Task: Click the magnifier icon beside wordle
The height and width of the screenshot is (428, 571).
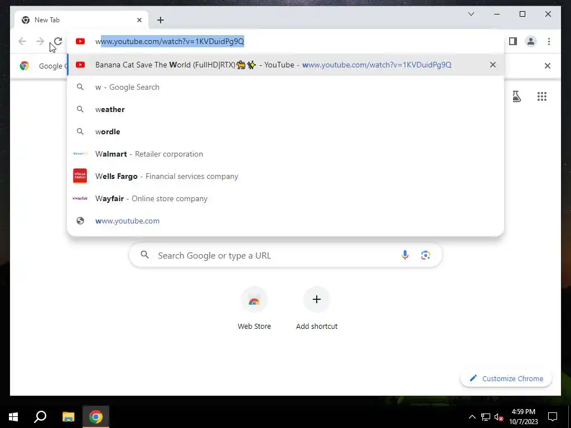Action: click(80, 132)
